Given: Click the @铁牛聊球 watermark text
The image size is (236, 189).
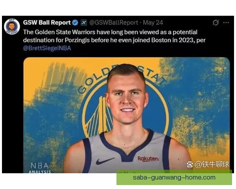Looking at the screenshot, I should pos(212,164).
